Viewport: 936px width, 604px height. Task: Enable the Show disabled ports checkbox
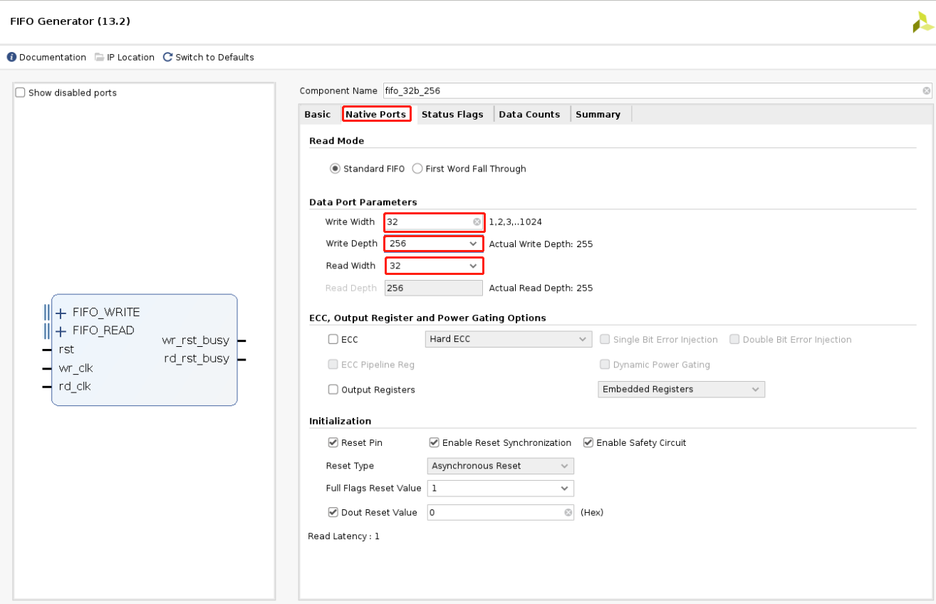pos(20,92)
